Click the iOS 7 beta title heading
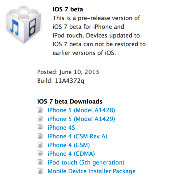Screen dimensions: 170x181 (68, 9)
